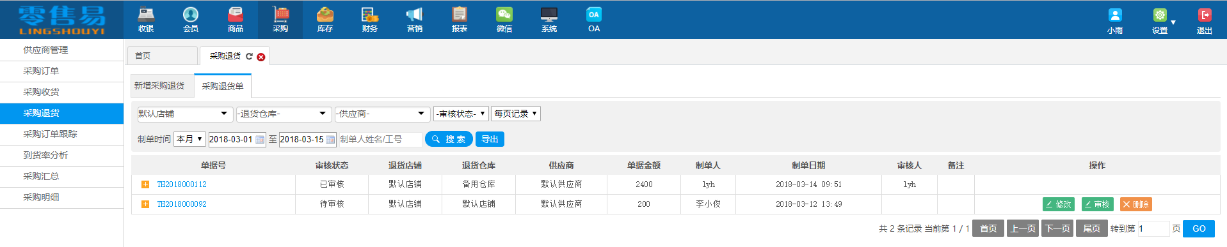Select the 采购退货单 tab
The image size is (1227, 247).
coord(223,86)
